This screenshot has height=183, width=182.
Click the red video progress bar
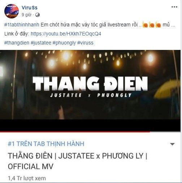tap(75, 132)
